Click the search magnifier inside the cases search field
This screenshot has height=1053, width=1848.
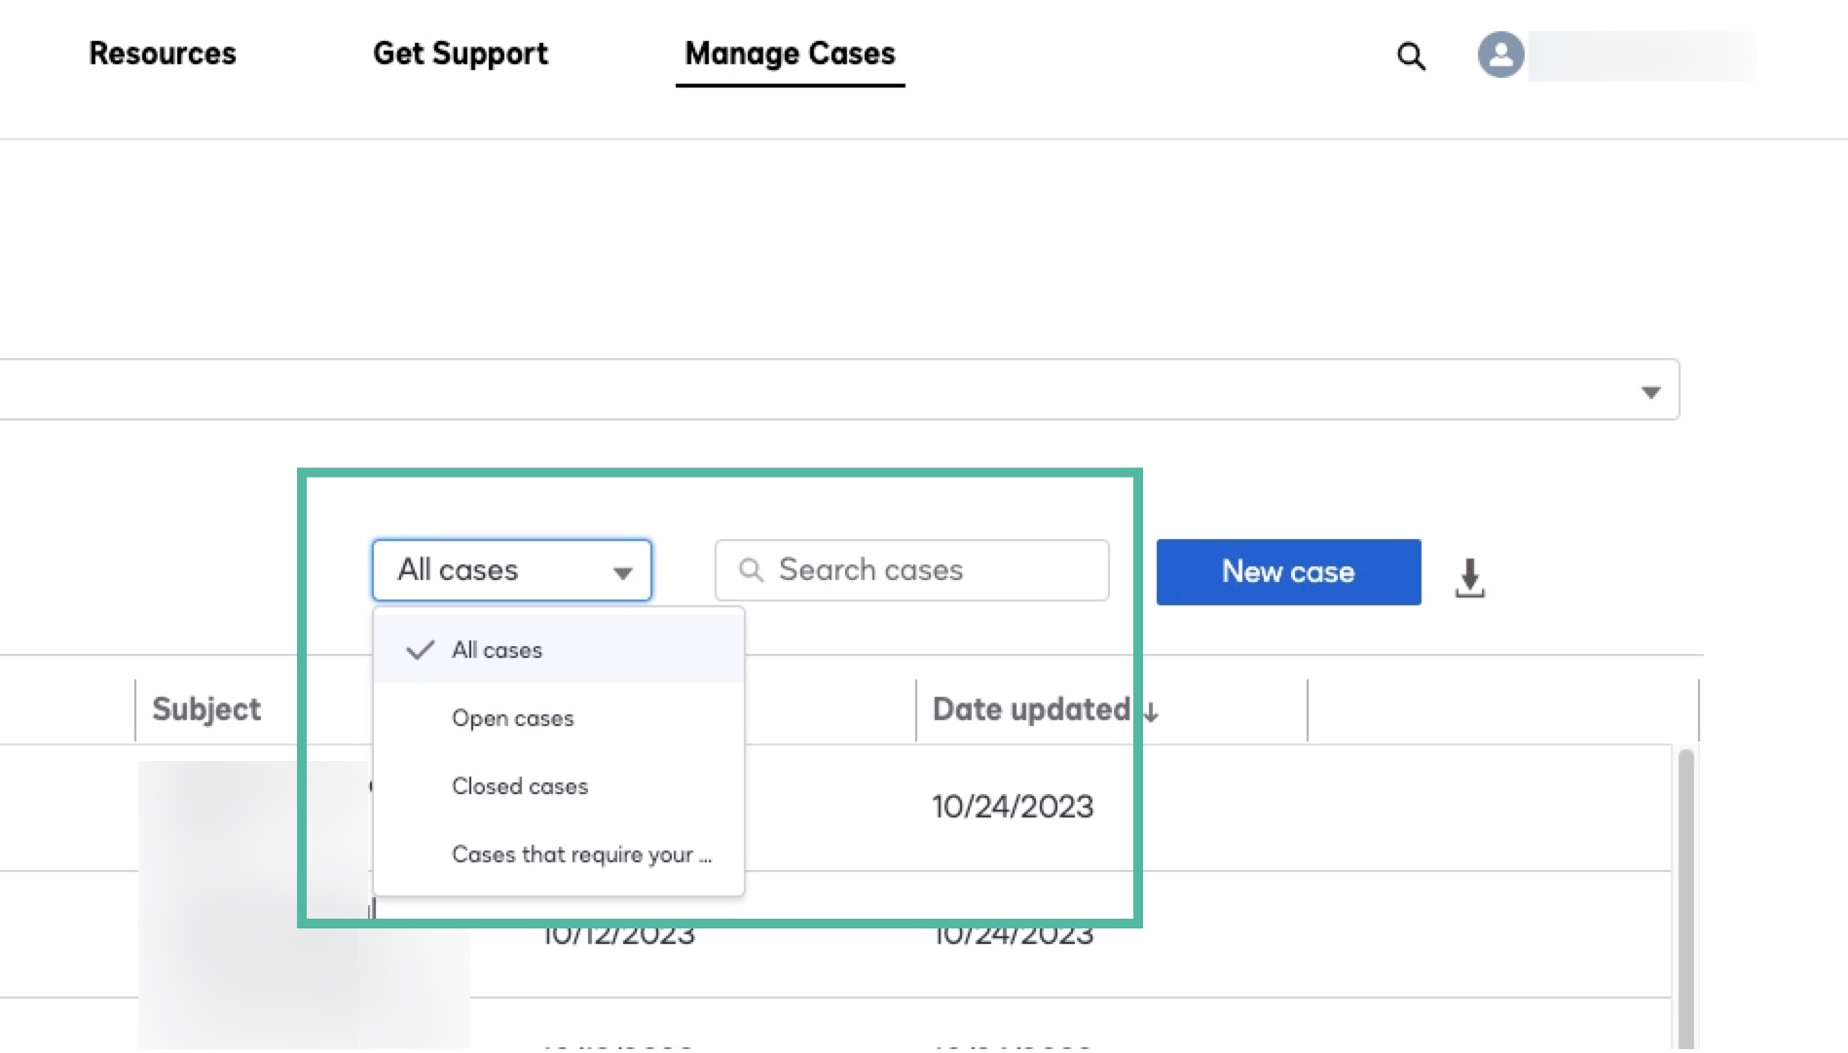tap(752, 571)
